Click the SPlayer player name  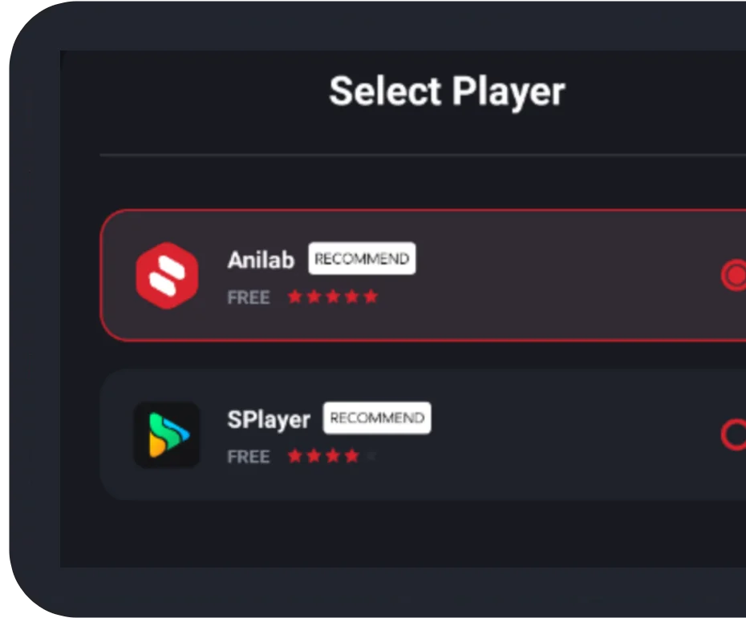click(x=269, y=419)
